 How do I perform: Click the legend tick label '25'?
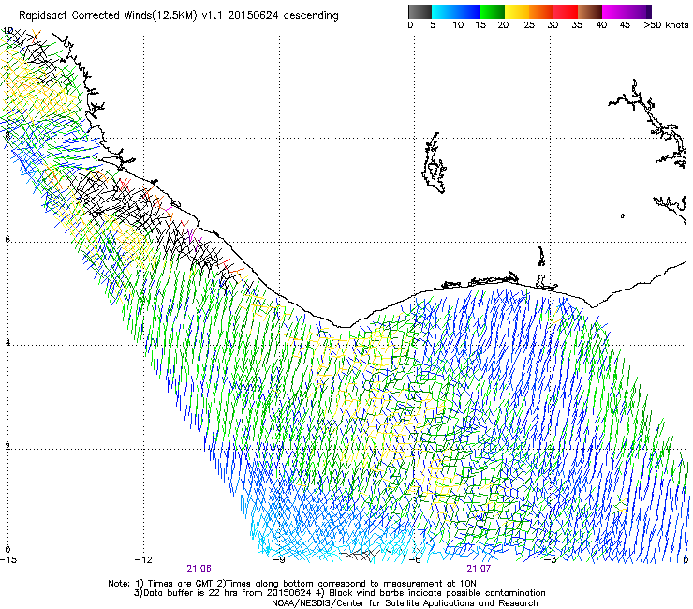click(529, 25)
